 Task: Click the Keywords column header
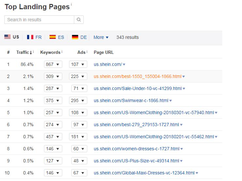pyautogui.click(x=50, y=52)
